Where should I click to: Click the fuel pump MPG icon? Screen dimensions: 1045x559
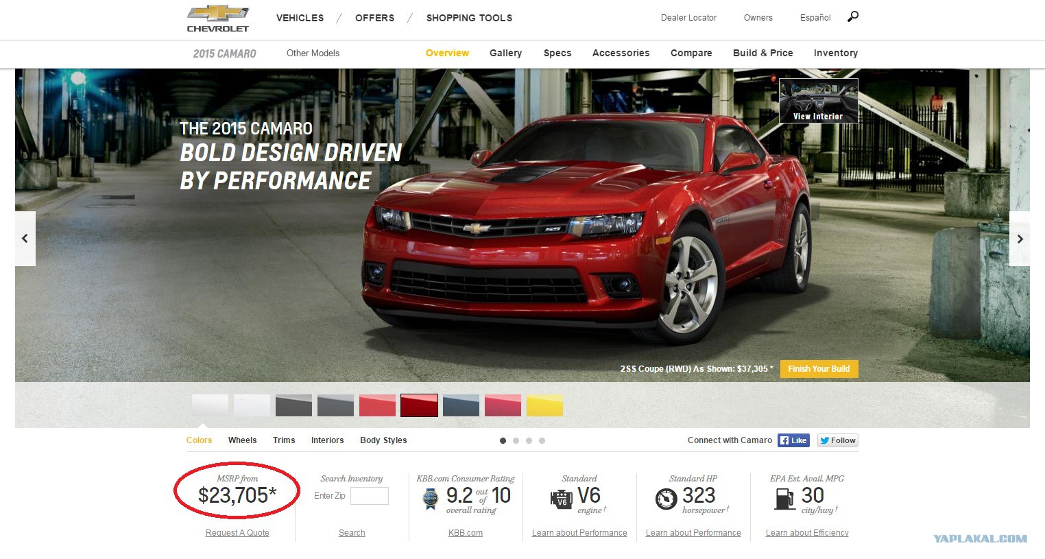tap(784, 499)
